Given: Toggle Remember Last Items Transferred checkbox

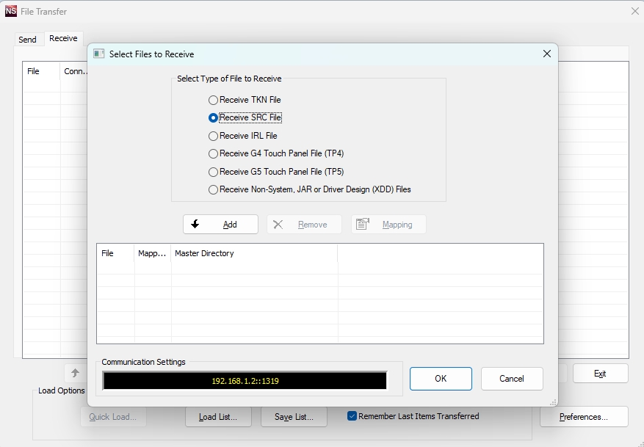Looking at the screenshot, I should 352,416.
